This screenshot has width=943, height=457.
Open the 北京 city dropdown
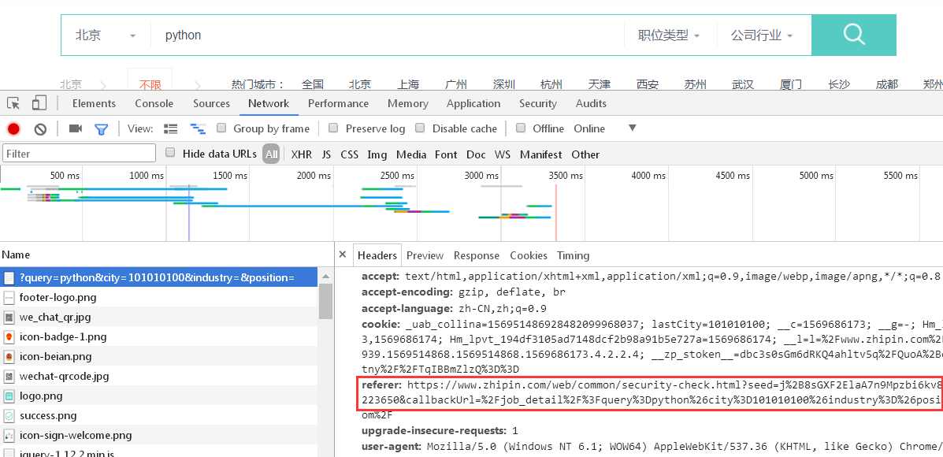[x=106, y=35]
